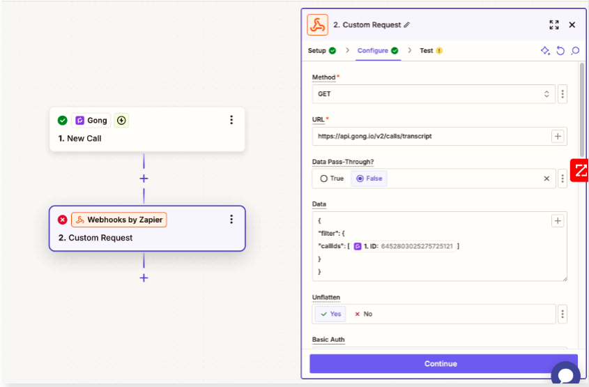Screen dimensions: 589x387
Task: Click the red Z side tab
Action: (x=579, y=171)
